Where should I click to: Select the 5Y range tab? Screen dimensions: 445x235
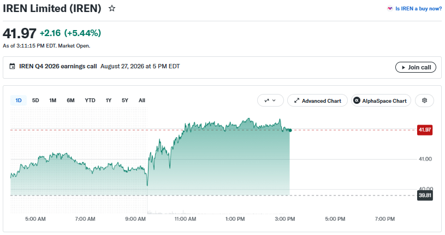pyautogui.click(x=125, y=101)
